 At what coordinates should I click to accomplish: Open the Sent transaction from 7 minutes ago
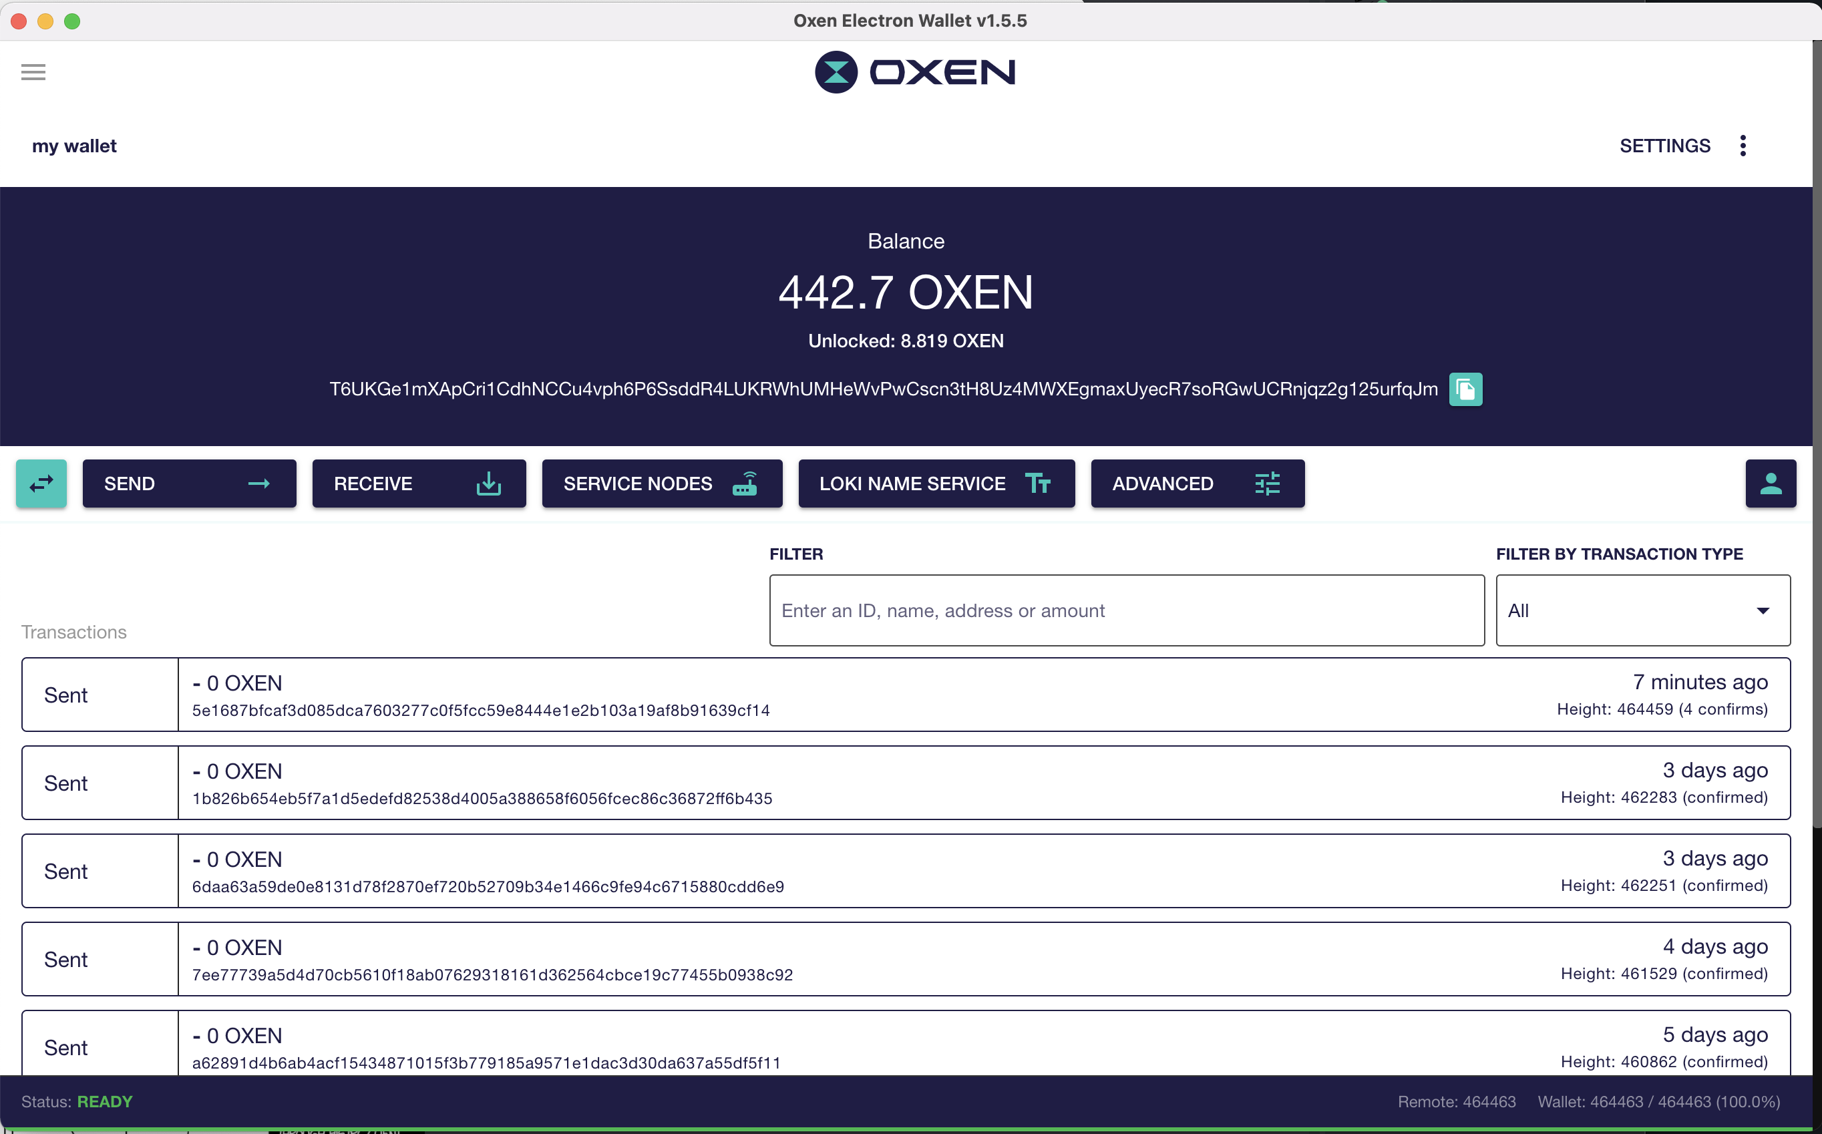[x=906, y=695]
